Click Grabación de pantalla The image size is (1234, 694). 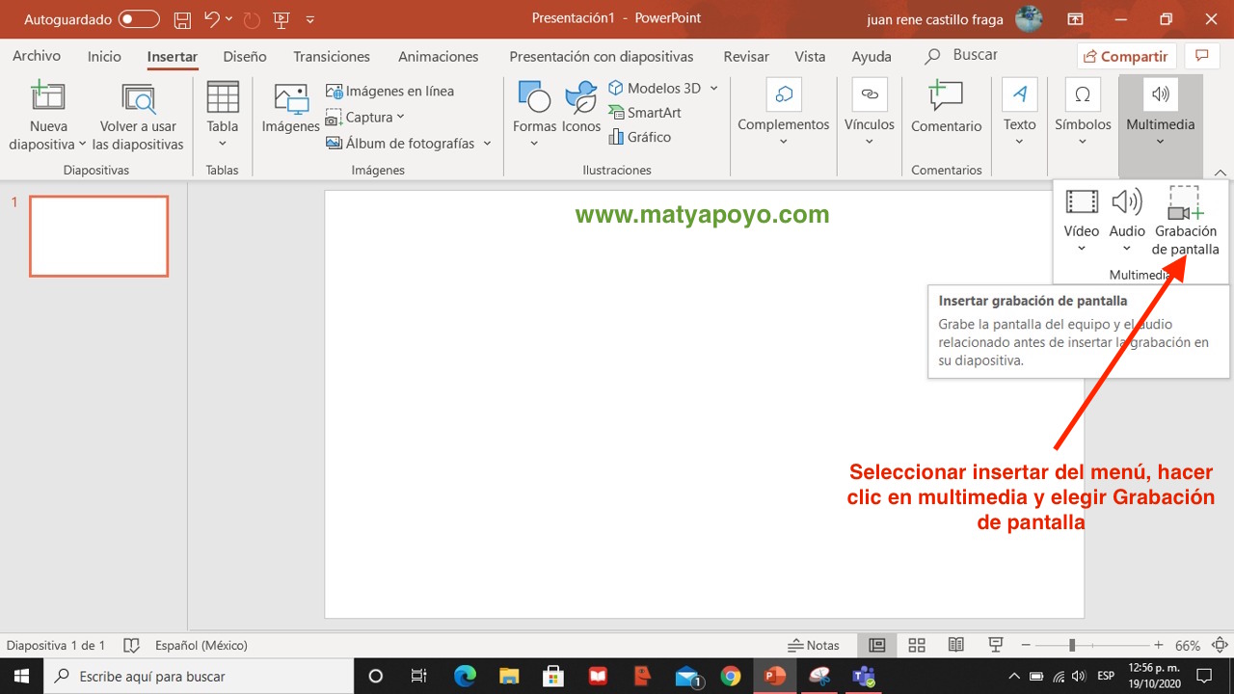click(x=1186, y=221)
